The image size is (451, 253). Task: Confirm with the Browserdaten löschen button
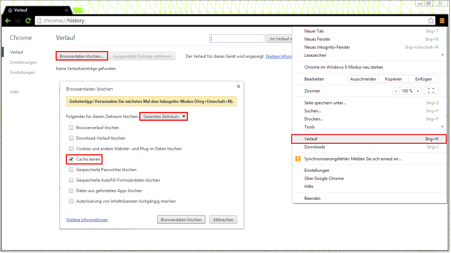point(181,219)
